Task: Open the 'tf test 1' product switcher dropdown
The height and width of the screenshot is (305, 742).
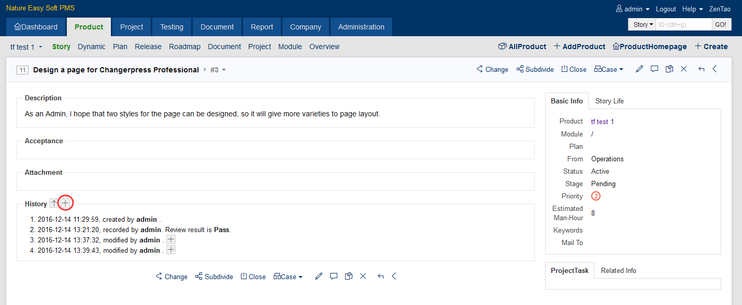Action: click(26, 47)
